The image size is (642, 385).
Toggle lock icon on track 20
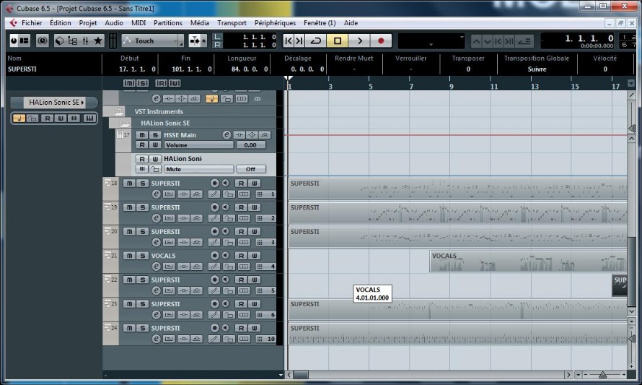point(229,242)
